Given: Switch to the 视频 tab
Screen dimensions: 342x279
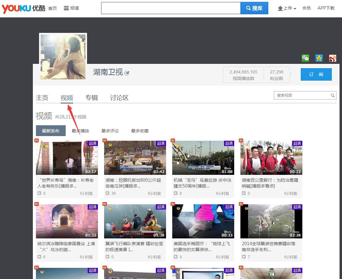Looking at the screenshot, I should 67,98.
